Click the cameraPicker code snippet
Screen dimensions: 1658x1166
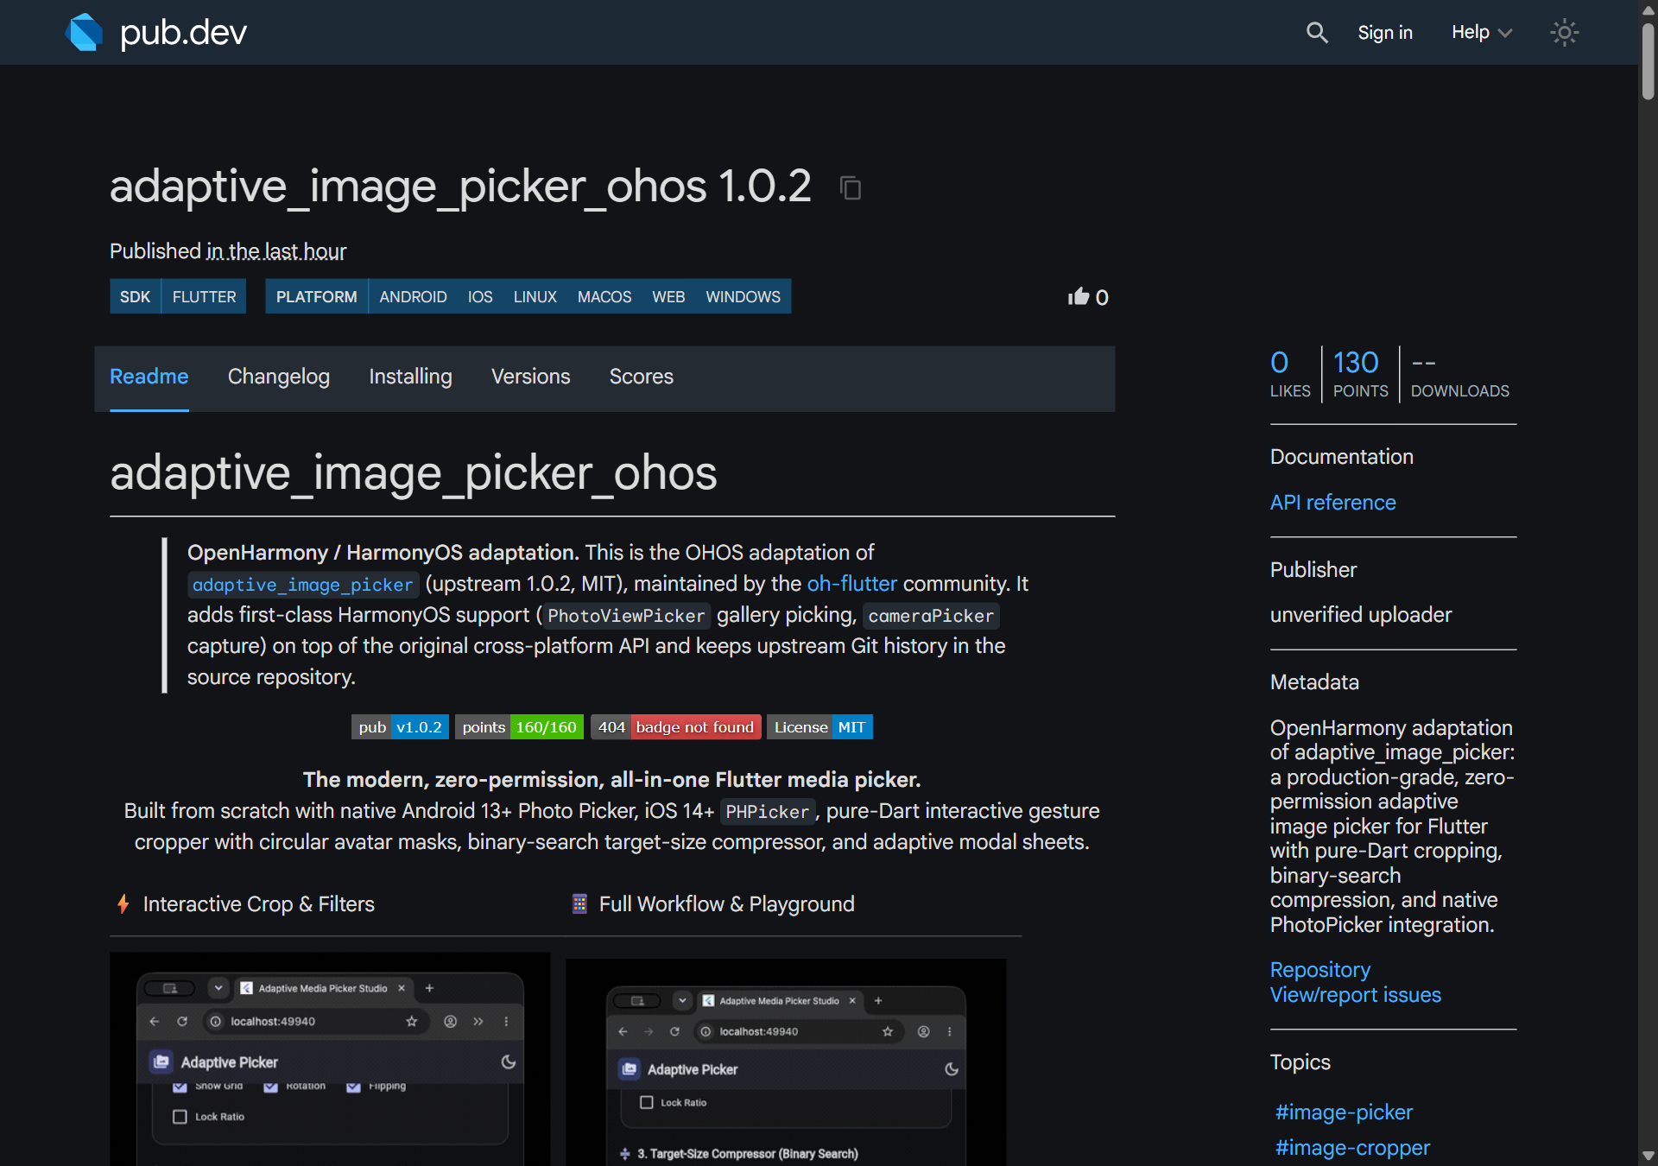931,616
